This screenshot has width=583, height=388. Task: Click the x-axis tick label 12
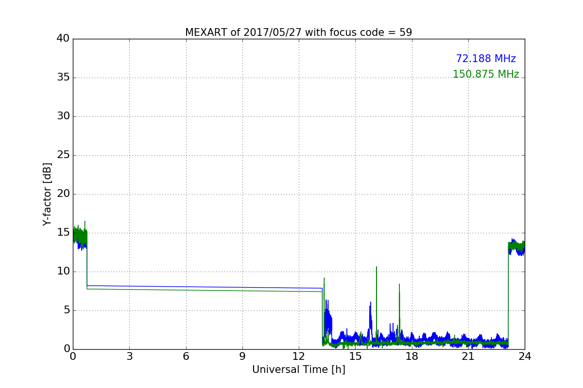(x=299, y=356)
